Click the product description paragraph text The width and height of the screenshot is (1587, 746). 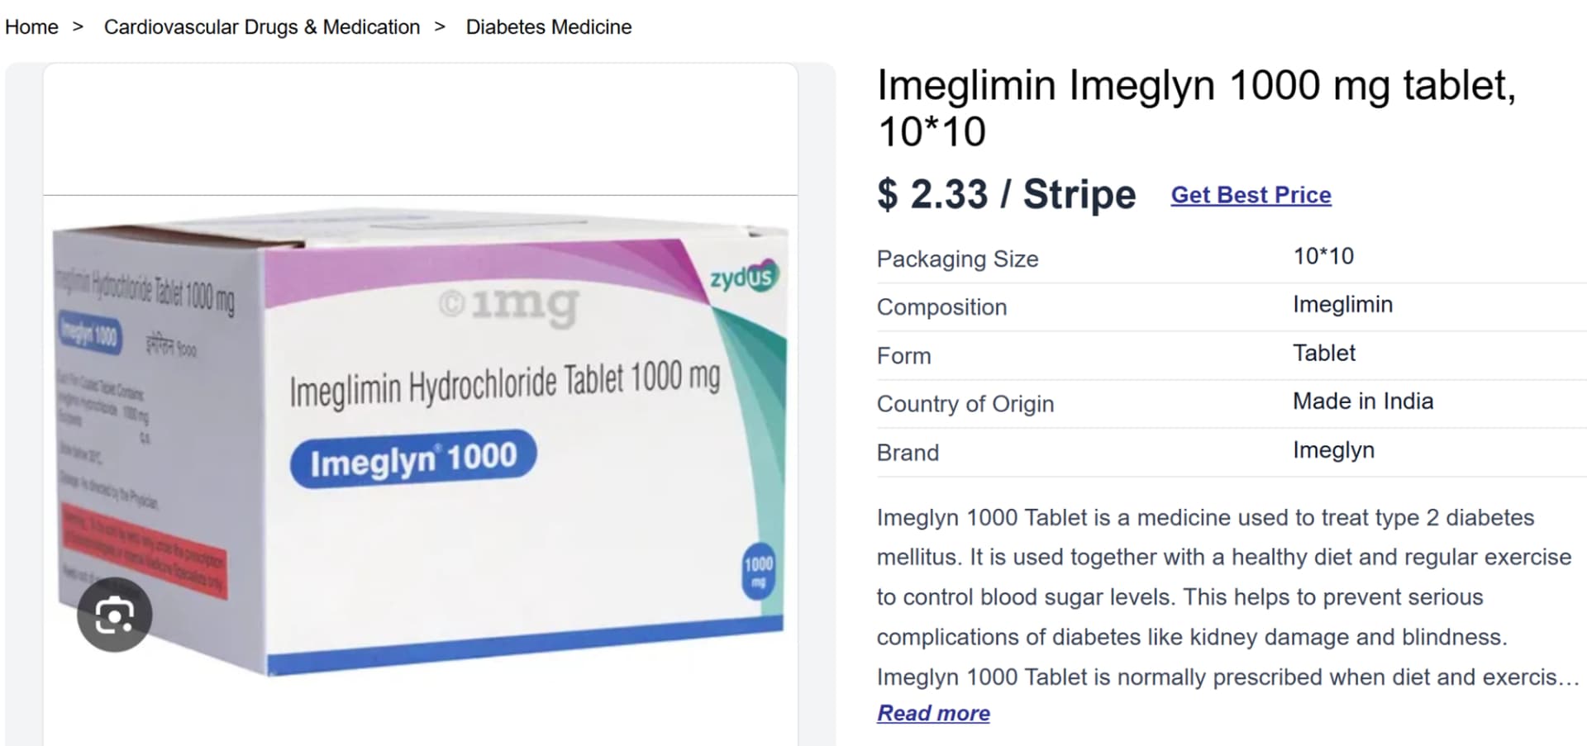click(x=1227, y=597)
